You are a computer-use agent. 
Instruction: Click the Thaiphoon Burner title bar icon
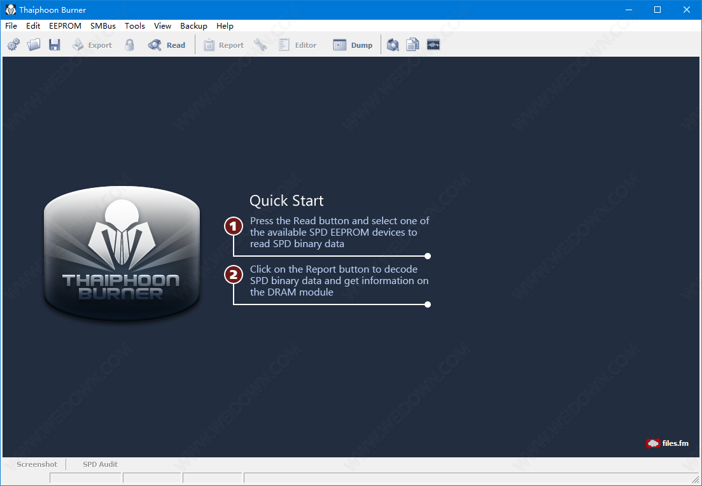pyautogui.click(x=11, y=10)
